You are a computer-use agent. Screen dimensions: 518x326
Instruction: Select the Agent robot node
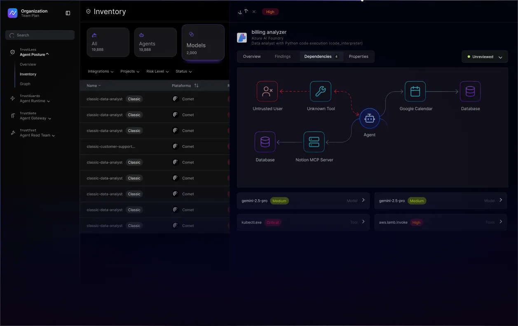369,119
